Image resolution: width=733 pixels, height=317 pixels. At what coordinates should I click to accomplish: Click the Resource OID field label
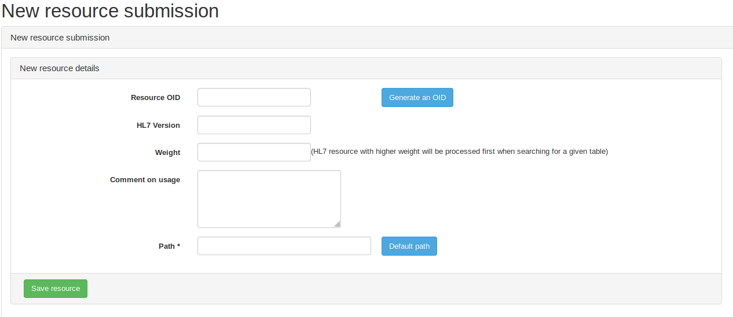point(155,98)
